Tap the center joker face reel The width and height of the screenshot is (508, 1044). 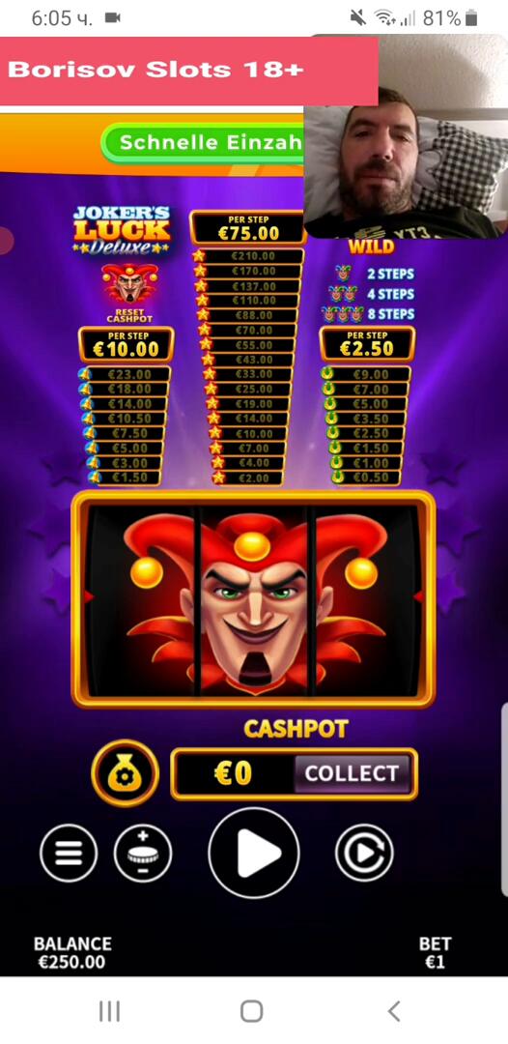253,599
